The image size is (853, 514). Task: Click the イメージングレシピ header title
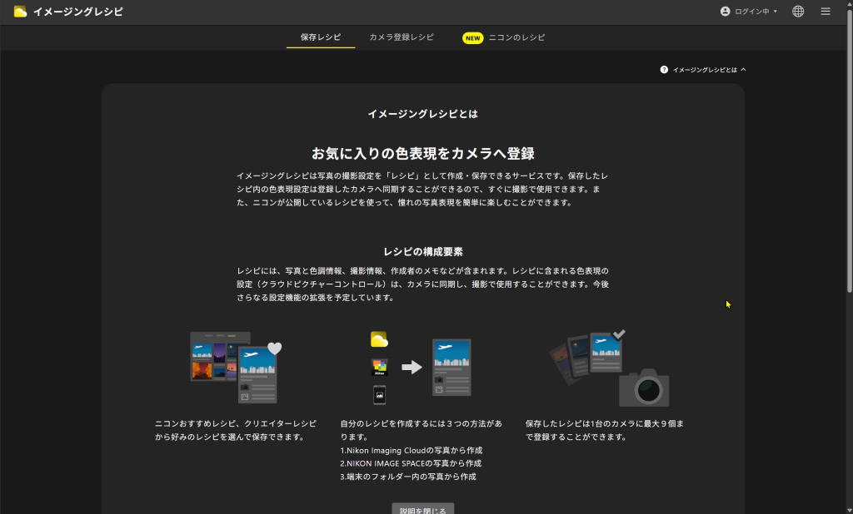[x=78, y=12]
